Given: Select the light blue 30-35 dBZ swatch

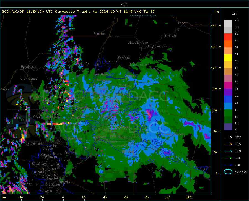Looking at the screenshot, I should coord(228,106).
